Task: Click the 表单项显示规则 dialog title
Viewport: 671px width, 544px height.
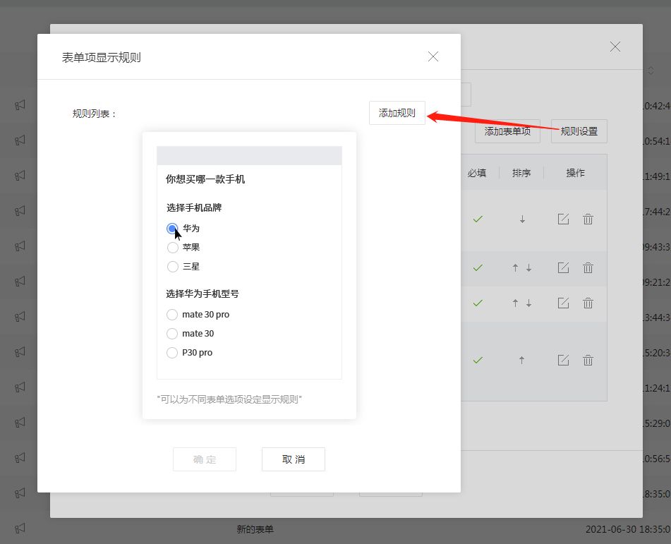Action: pos(102,57)
